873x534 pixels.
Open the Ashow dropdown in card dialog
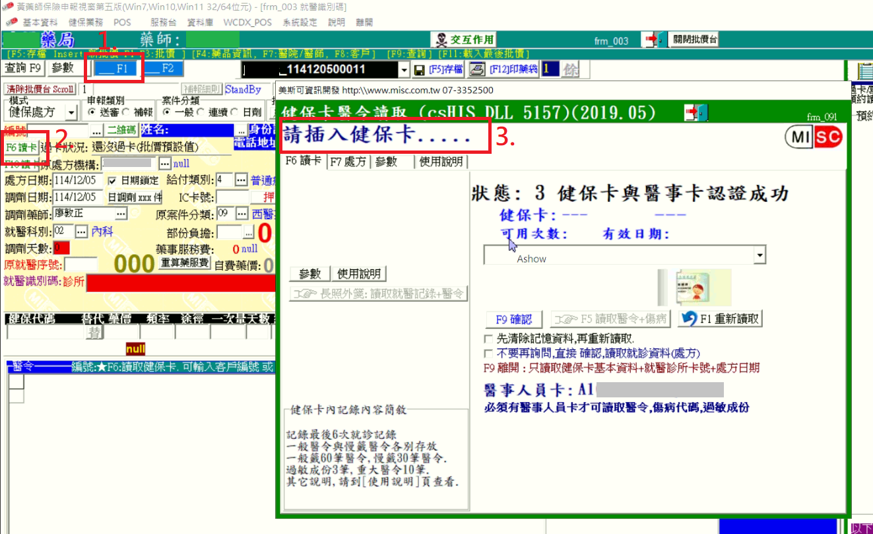point(760,255)
